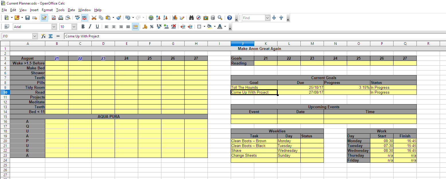Image resolution: width=446 pixels, height=179 pixels.
Task: Align cell text right
Action: [x=121, y=27]
